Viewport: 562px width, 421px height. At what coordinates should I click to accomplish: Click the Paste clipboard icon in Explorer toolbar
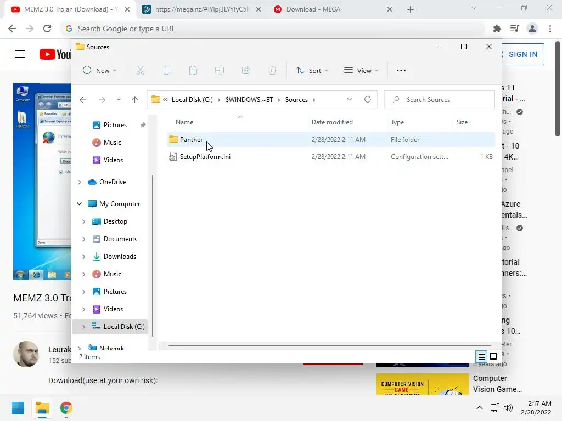click(193, 71)
